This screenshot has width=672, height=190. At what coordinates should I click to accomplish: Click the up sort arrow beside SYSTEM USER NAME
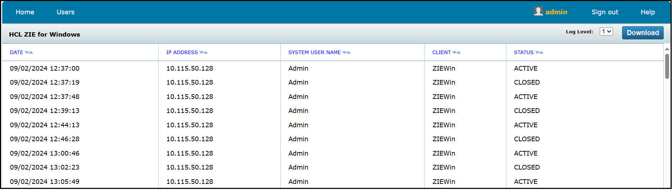[349, 53]
